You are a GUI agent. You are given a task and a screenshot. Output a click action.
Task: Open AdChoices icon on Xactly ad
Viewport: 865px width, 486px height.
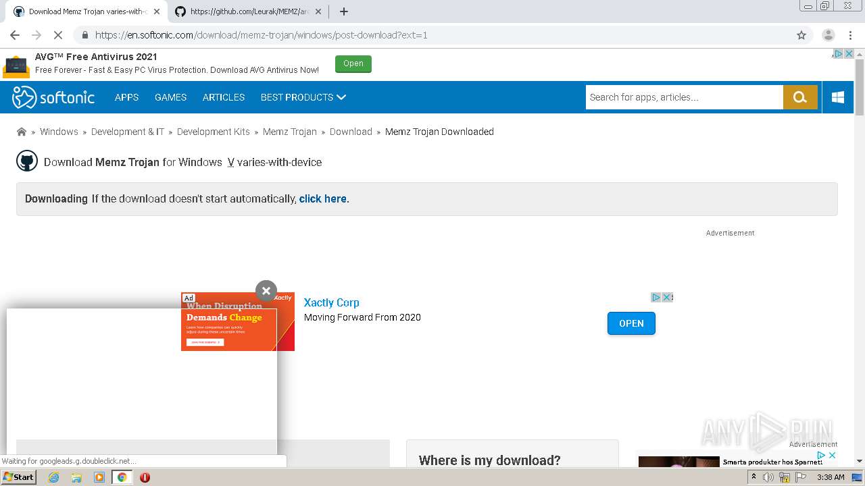[656, 297]
